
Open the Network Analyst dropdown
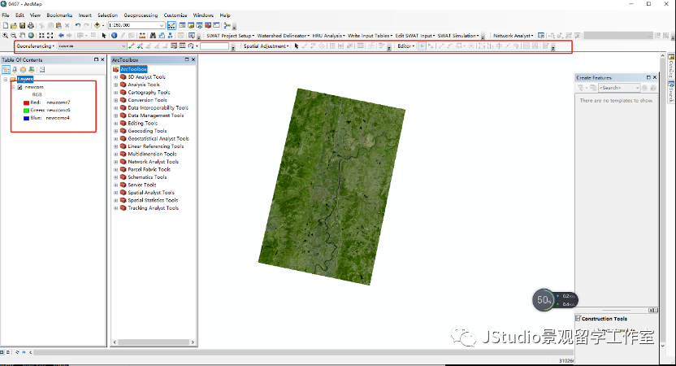click(x=513, y=36)
